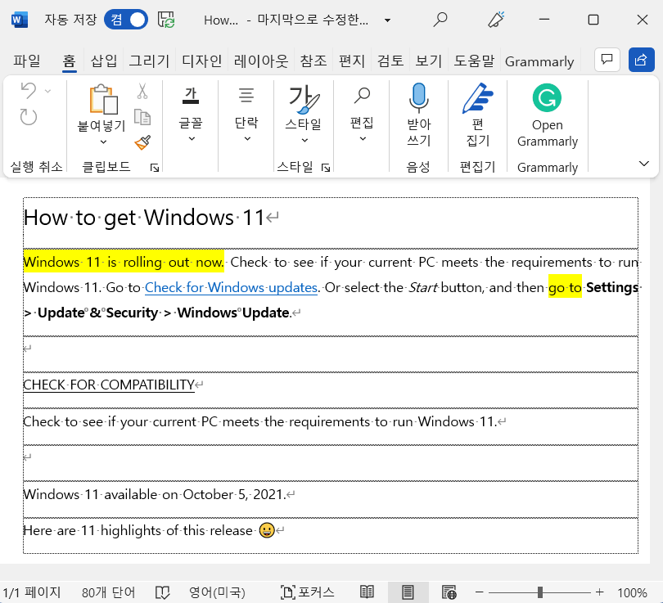663x603 pixels.
Task: Open the 스타일 pane dialog launcher
Action: 326,169
